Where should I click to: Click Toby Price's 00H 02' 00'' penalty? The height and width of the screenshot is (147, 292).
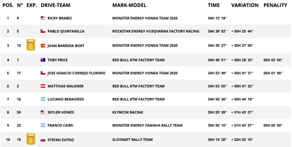point(273,60)
